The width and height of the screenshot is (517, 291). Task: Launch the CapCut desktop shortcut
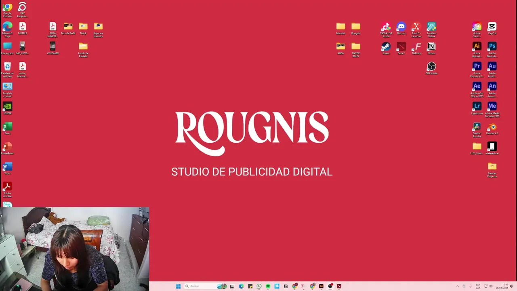492,28
